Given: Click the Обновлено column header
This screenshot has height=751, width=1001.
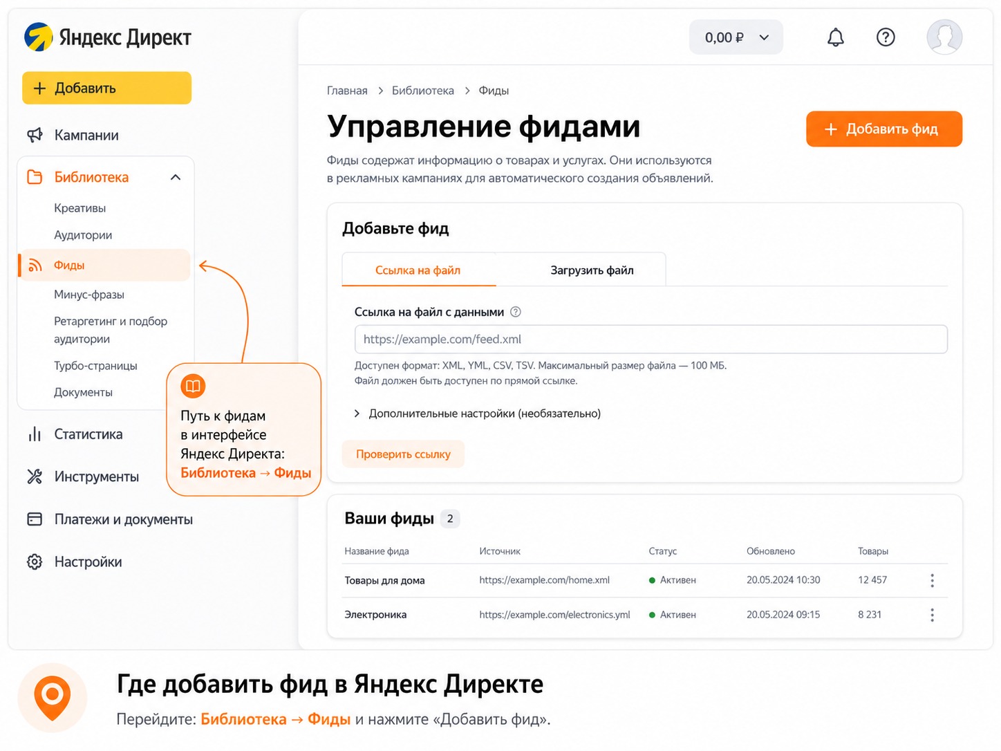Looking at the screenshot, I should 771,551.
